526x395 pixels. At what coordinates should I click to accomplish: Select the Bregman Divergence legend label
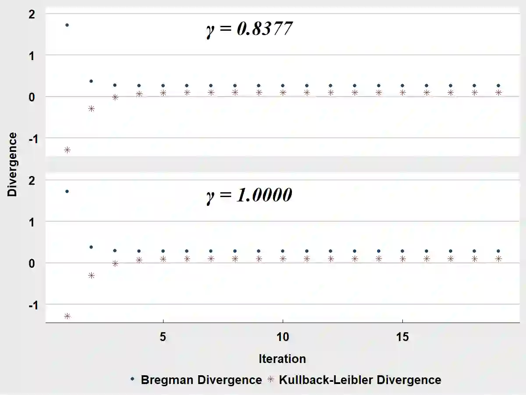(201, 380)
